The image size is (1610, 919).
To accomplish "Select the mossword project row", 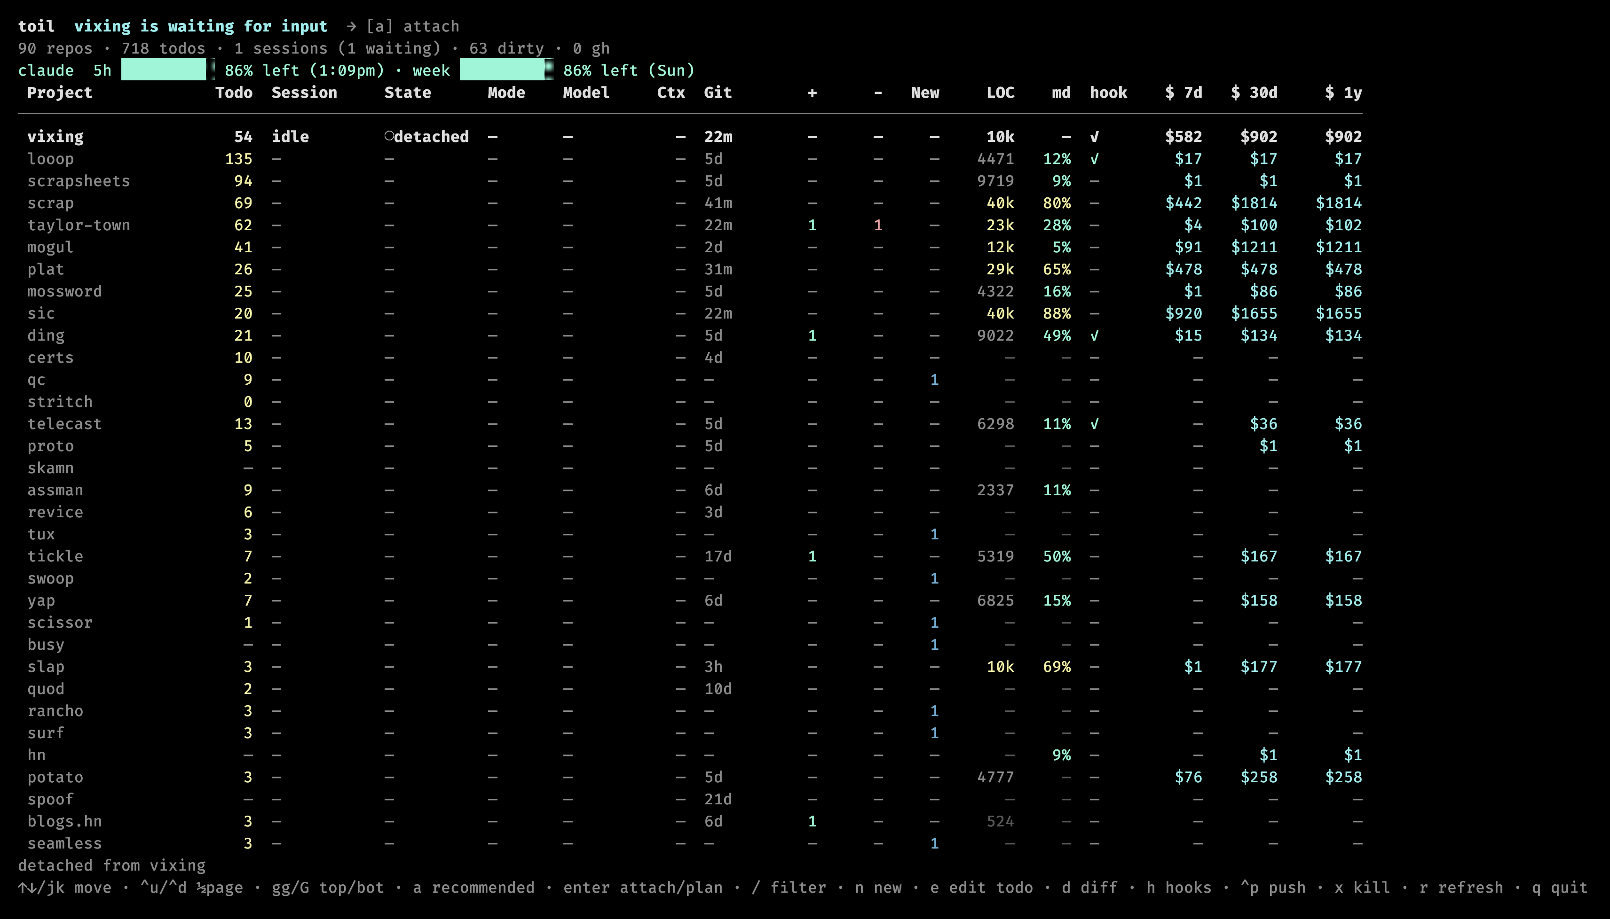I will (690, 292).
